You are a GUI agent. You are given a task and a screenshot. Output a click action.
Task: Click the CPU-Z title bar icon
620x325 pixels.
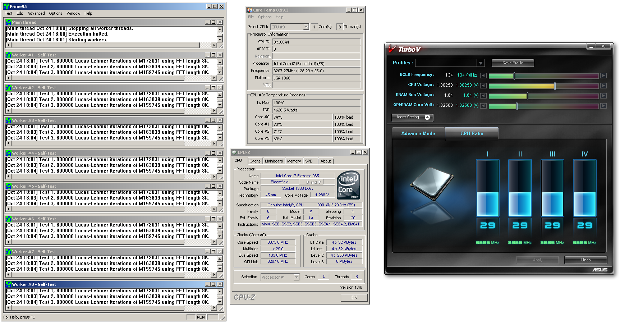click(234, 152)
